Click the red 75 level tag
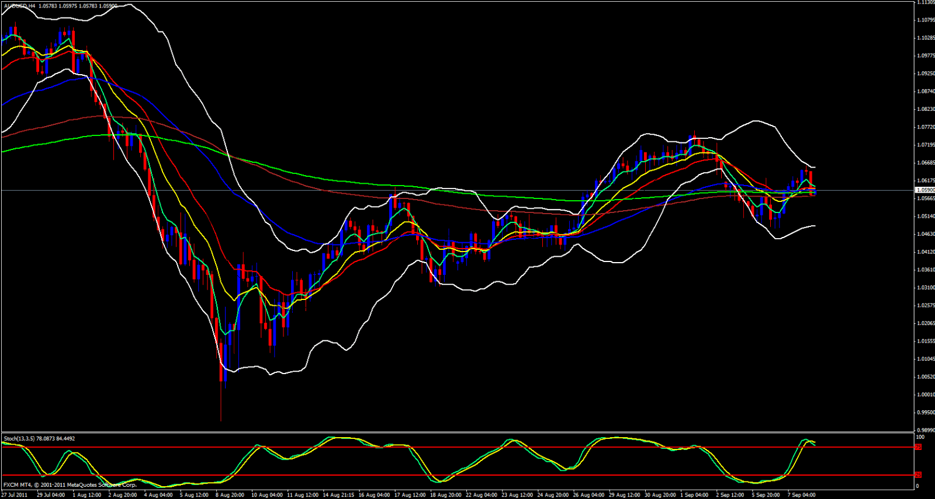 pos(918,447)
